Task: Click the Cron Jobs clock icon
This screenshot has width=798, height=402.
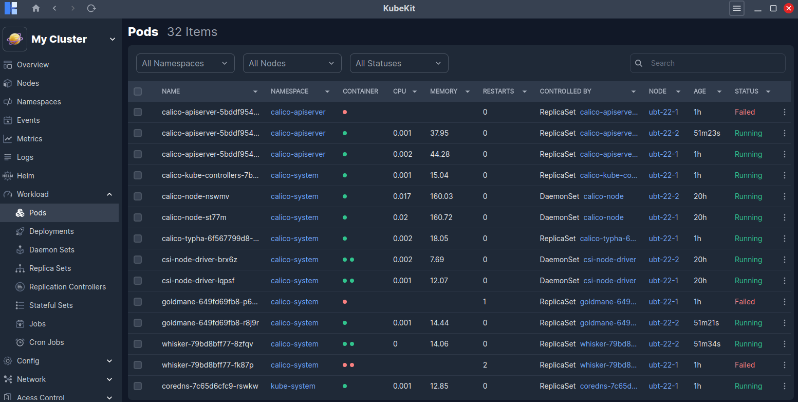Action: click(20, 342)
